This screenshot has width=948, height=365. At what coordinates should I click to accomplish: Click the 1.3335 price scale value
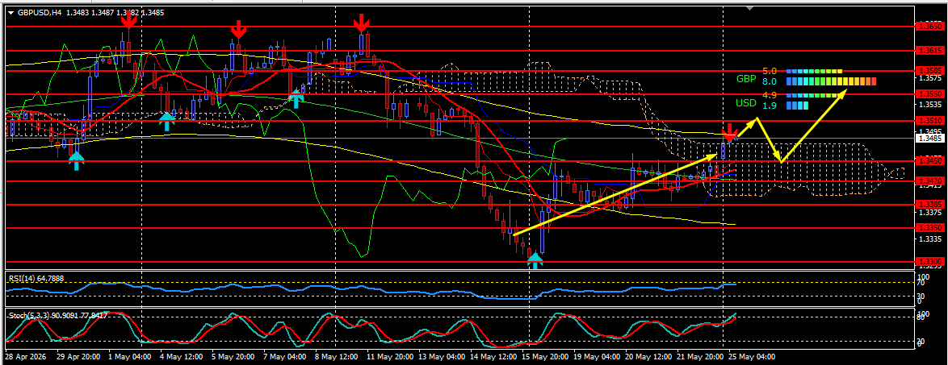930,239
